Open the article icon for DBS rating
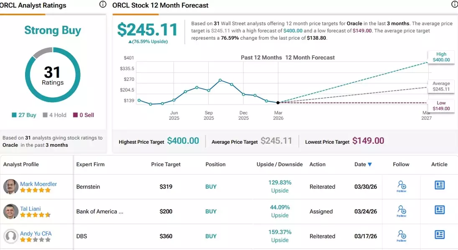Screen dimensions: 458x250 coord(439,235)
